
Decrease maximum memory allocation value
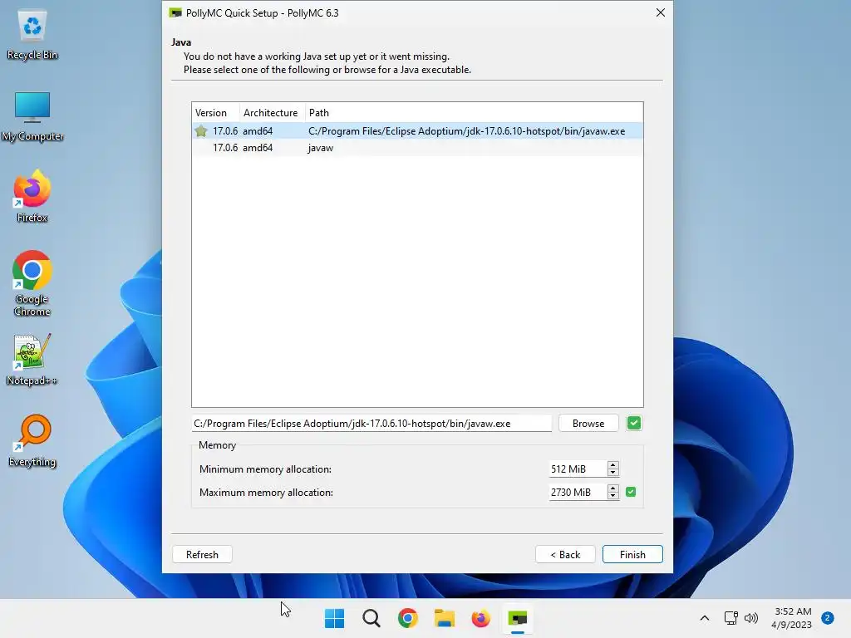pos(613,496)
